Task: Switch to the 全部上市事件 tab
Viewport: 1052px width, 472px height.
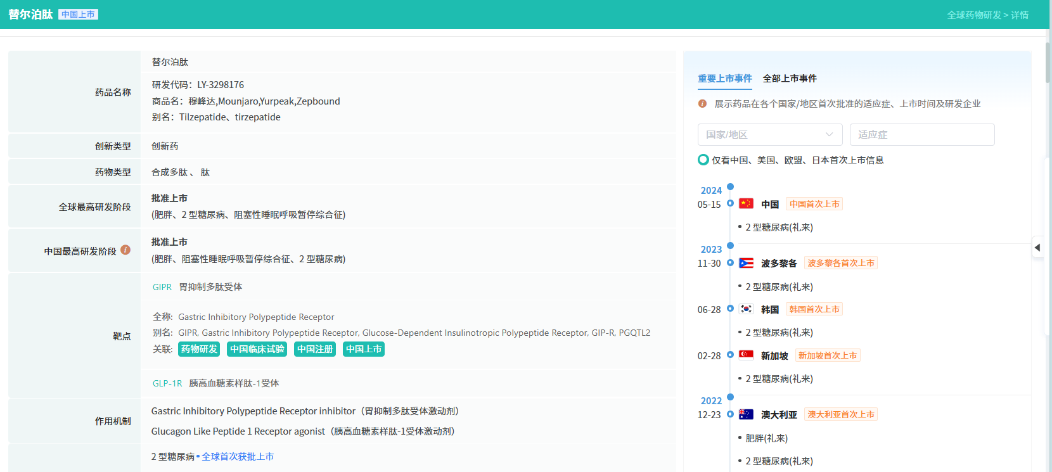Action: (x=789, y=79)
